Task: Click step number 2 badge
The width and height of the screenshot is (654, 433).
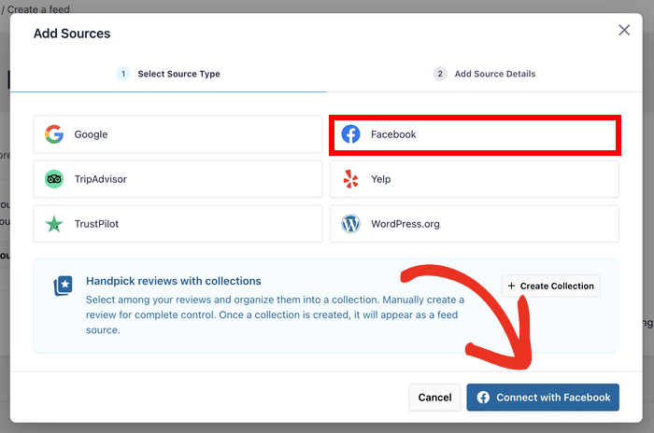Action: [440, 74]
